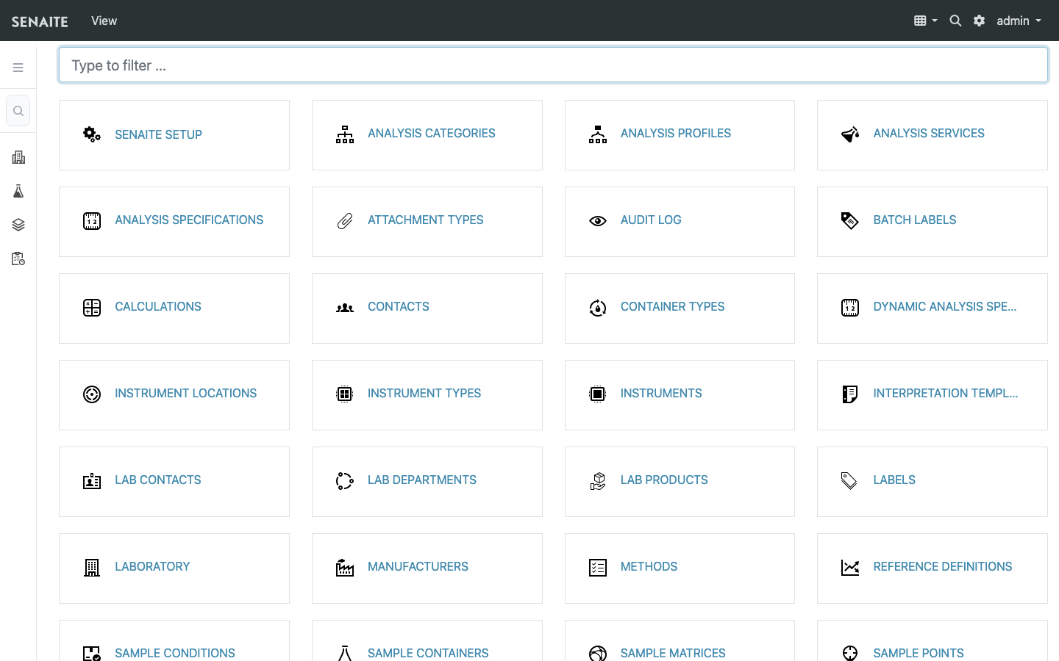Open the Sample Matrices link
This screenshot has height=661, width=1059.
click(673, 653)
